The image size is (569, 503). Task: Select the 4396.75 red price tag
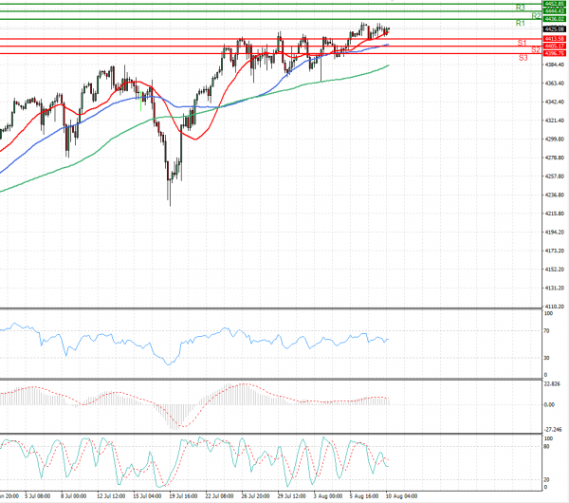coord(554,53)
